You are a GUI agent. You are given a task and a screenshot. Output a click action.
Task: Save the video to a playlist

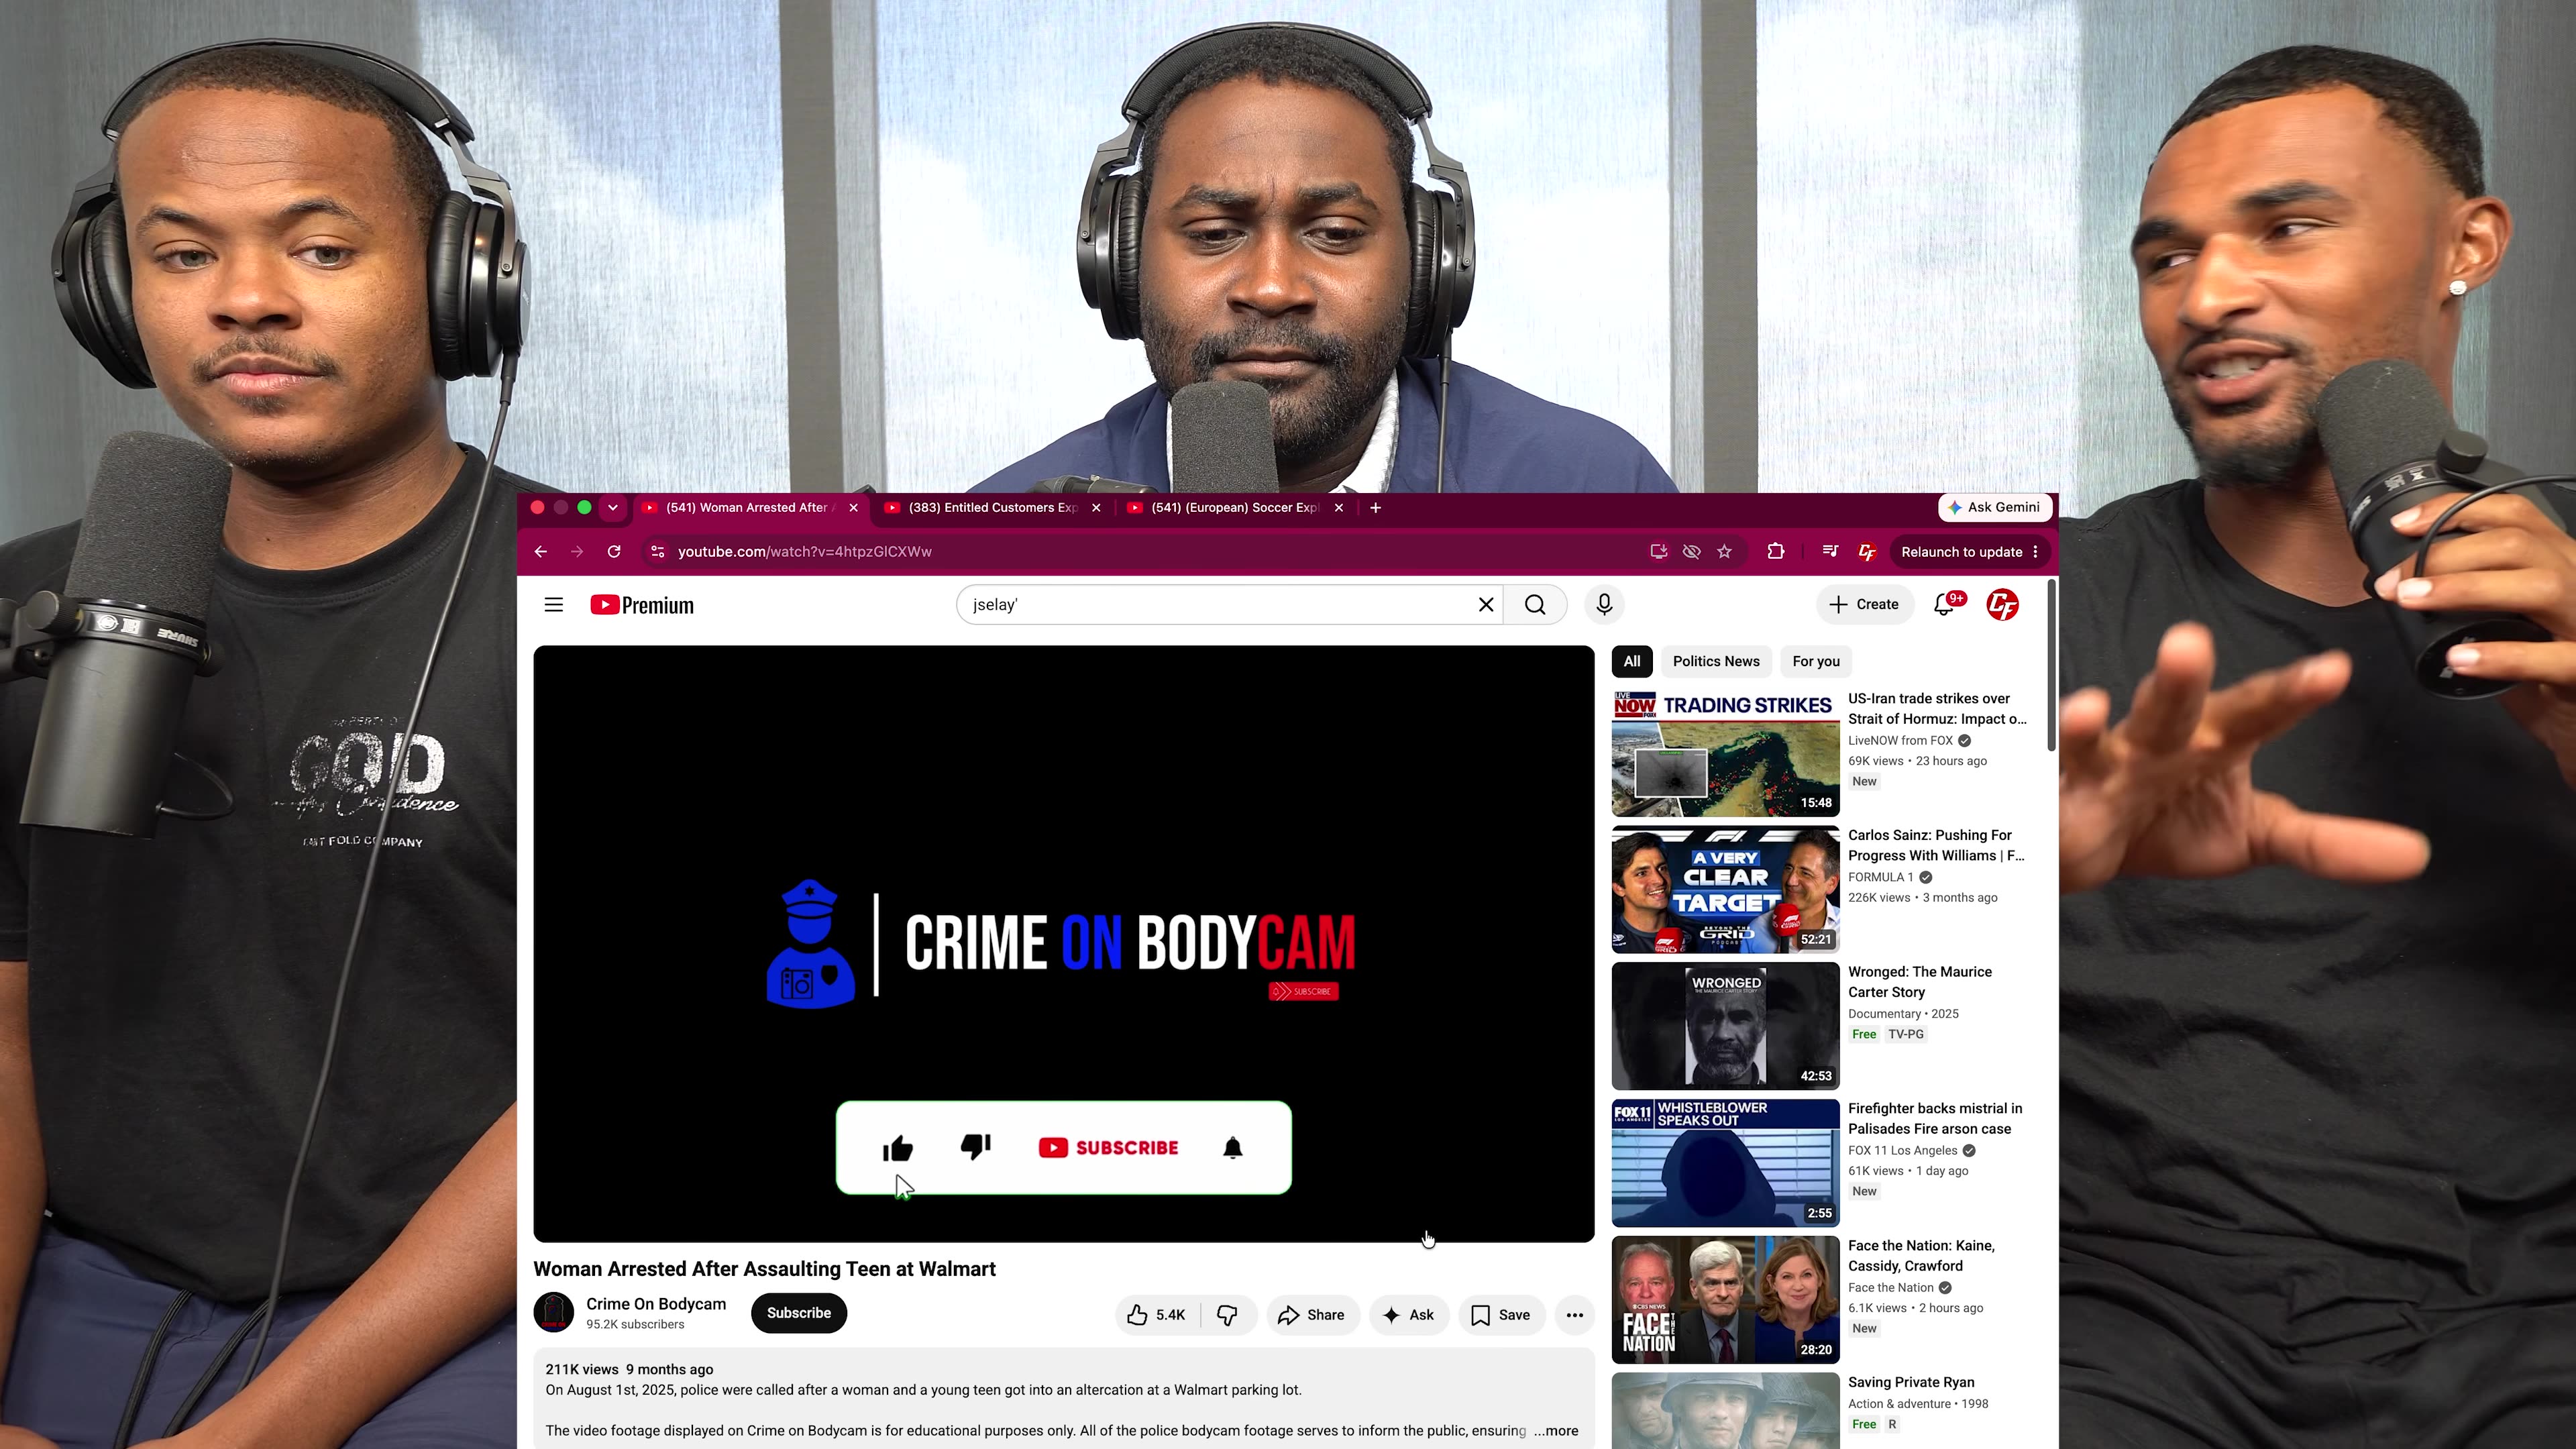pyautogui.click(x=1501, y=1316)
